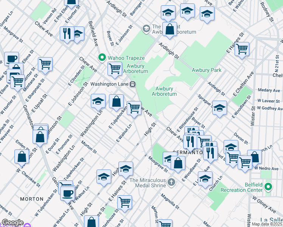Open the Wahoo Trapeze green location pin
283x227 pixels.
tap(102, 58)
